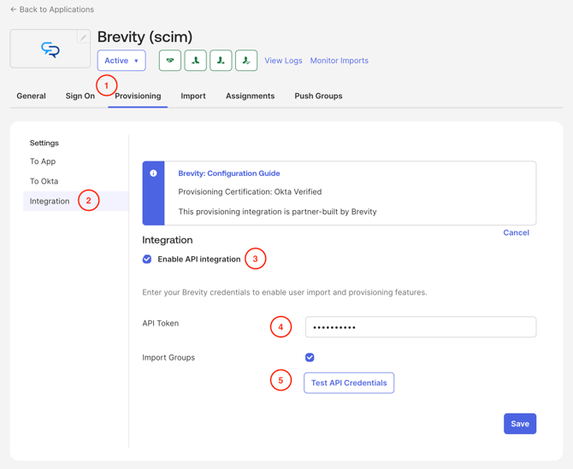Switch to the General tab

coord(31,96)
